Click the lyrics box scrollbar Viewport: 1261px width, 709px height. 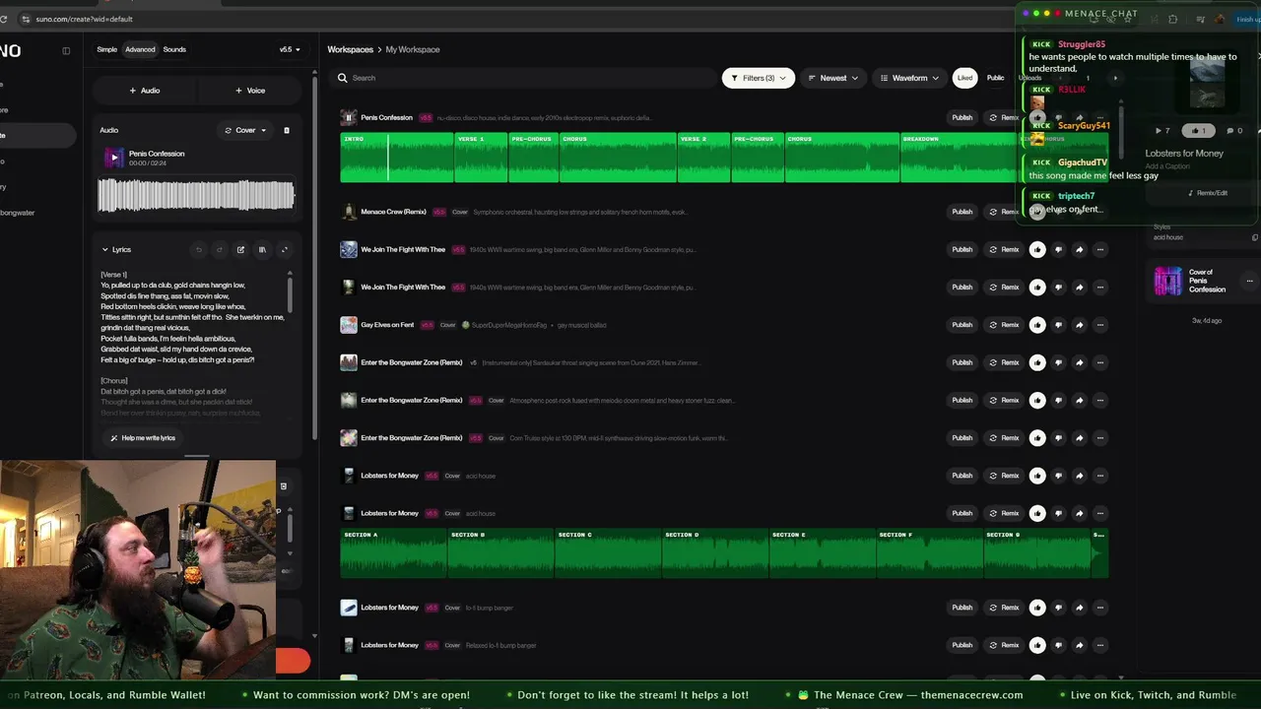[x=290, y=295]
